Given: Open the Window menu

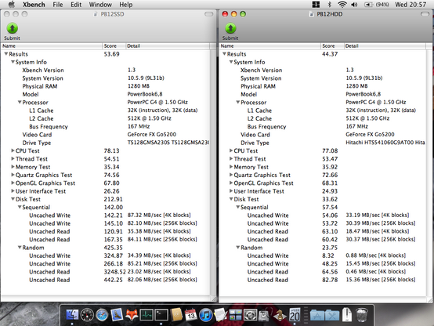Looking at the screenshot, I should coord(100,5).
